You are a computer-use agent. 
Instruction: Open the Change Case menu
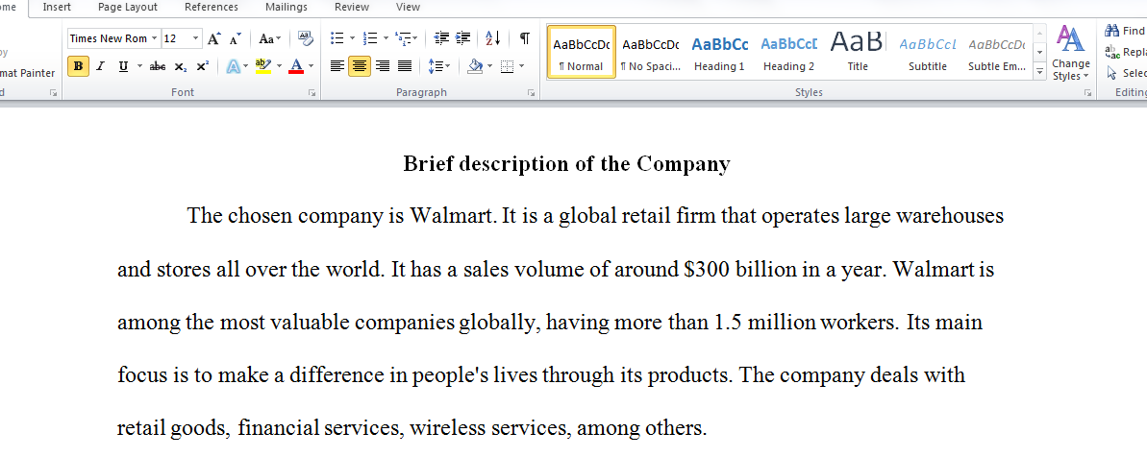point(270,38)
